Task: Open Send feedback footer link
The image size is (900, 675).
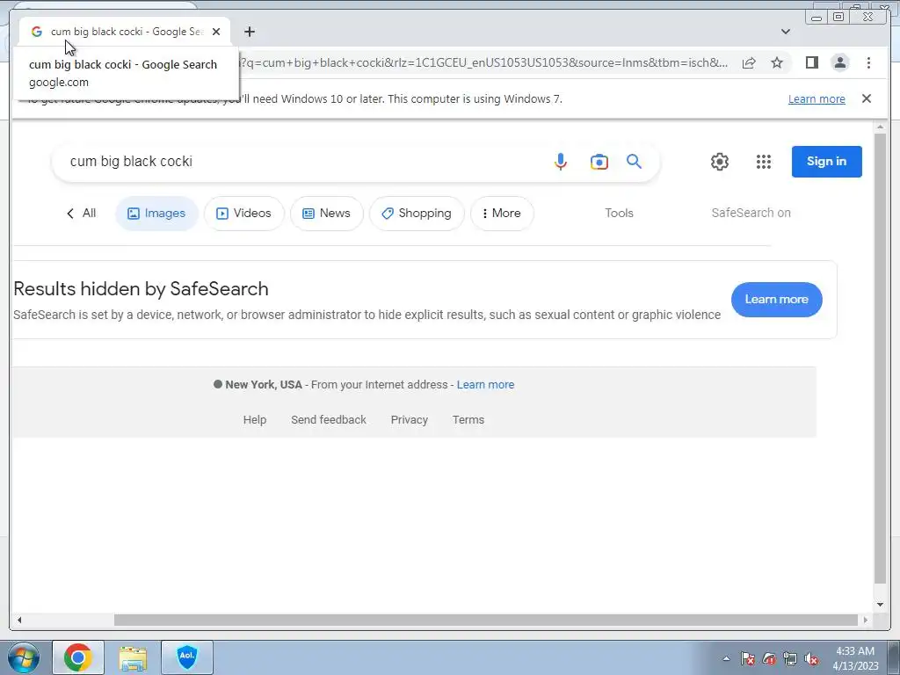Action: (329, 419)
